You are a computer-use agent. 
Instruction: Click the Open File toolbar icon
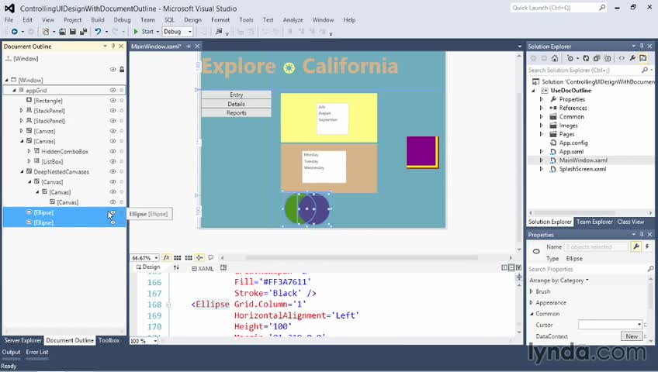pyautogui.click(x=62, y=32)
